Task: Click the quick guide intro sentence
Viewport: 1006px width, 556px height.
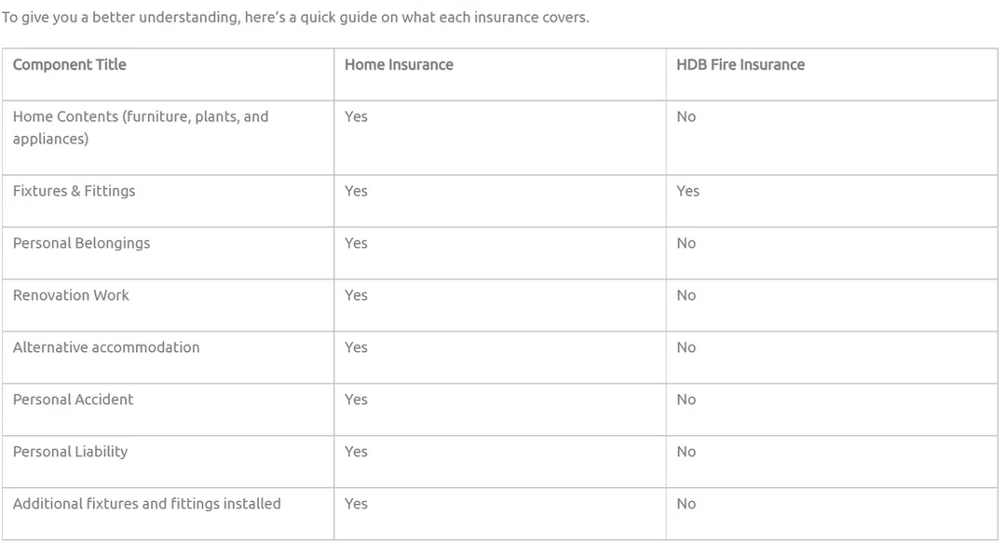Action: 295,18
